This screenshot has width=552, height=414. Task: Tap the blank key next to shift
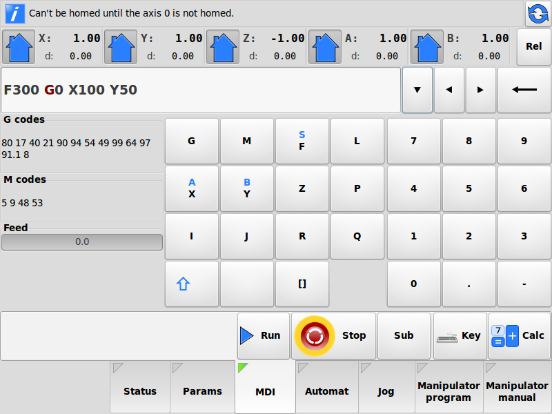247,284
